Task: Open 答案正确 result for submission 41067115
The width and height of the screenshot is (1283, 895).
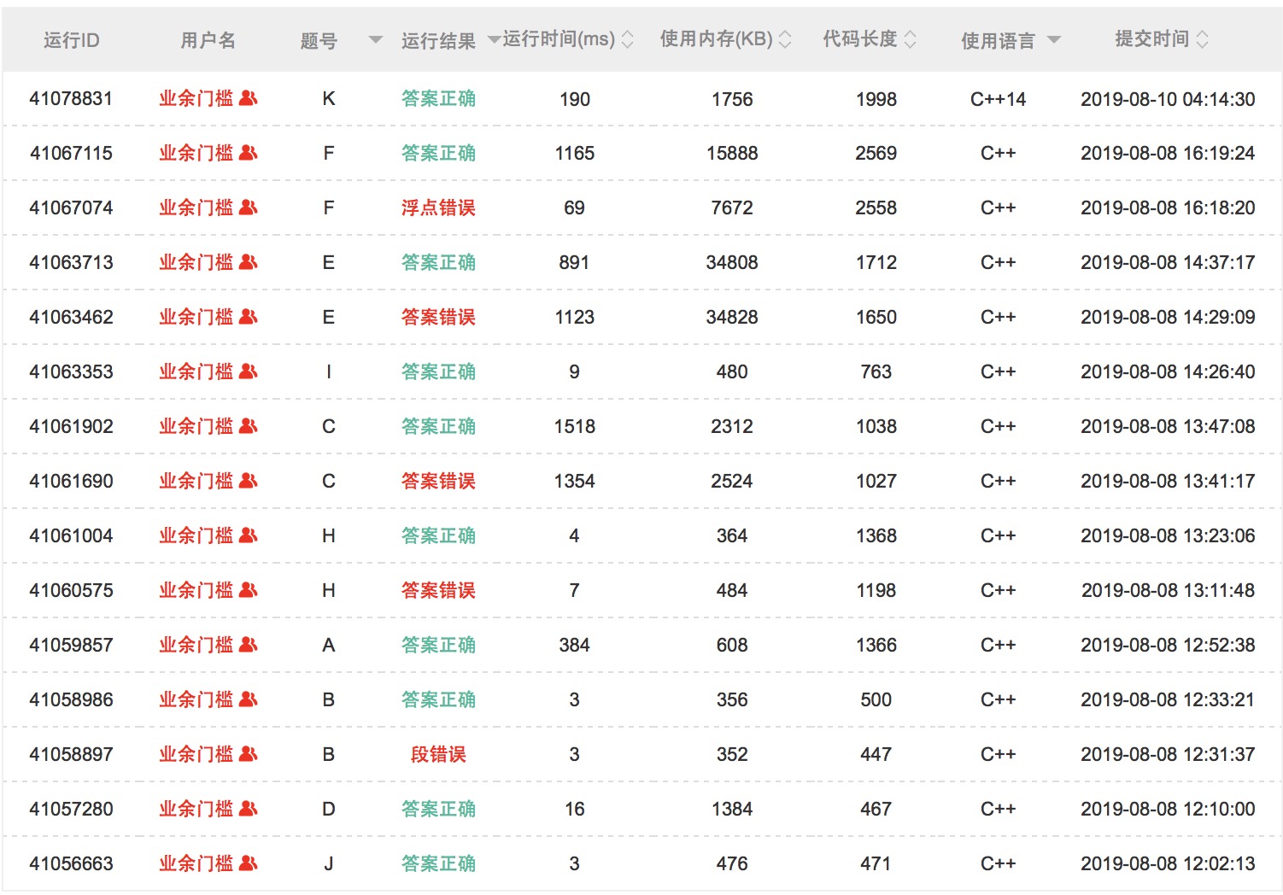Action: pos(438,153)
